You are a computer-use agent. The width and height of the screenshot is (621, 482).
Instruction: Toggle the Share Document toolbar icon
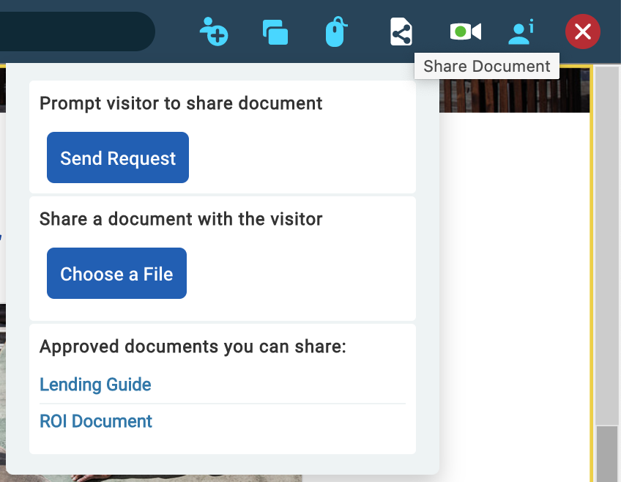click(x=401, y=32)
